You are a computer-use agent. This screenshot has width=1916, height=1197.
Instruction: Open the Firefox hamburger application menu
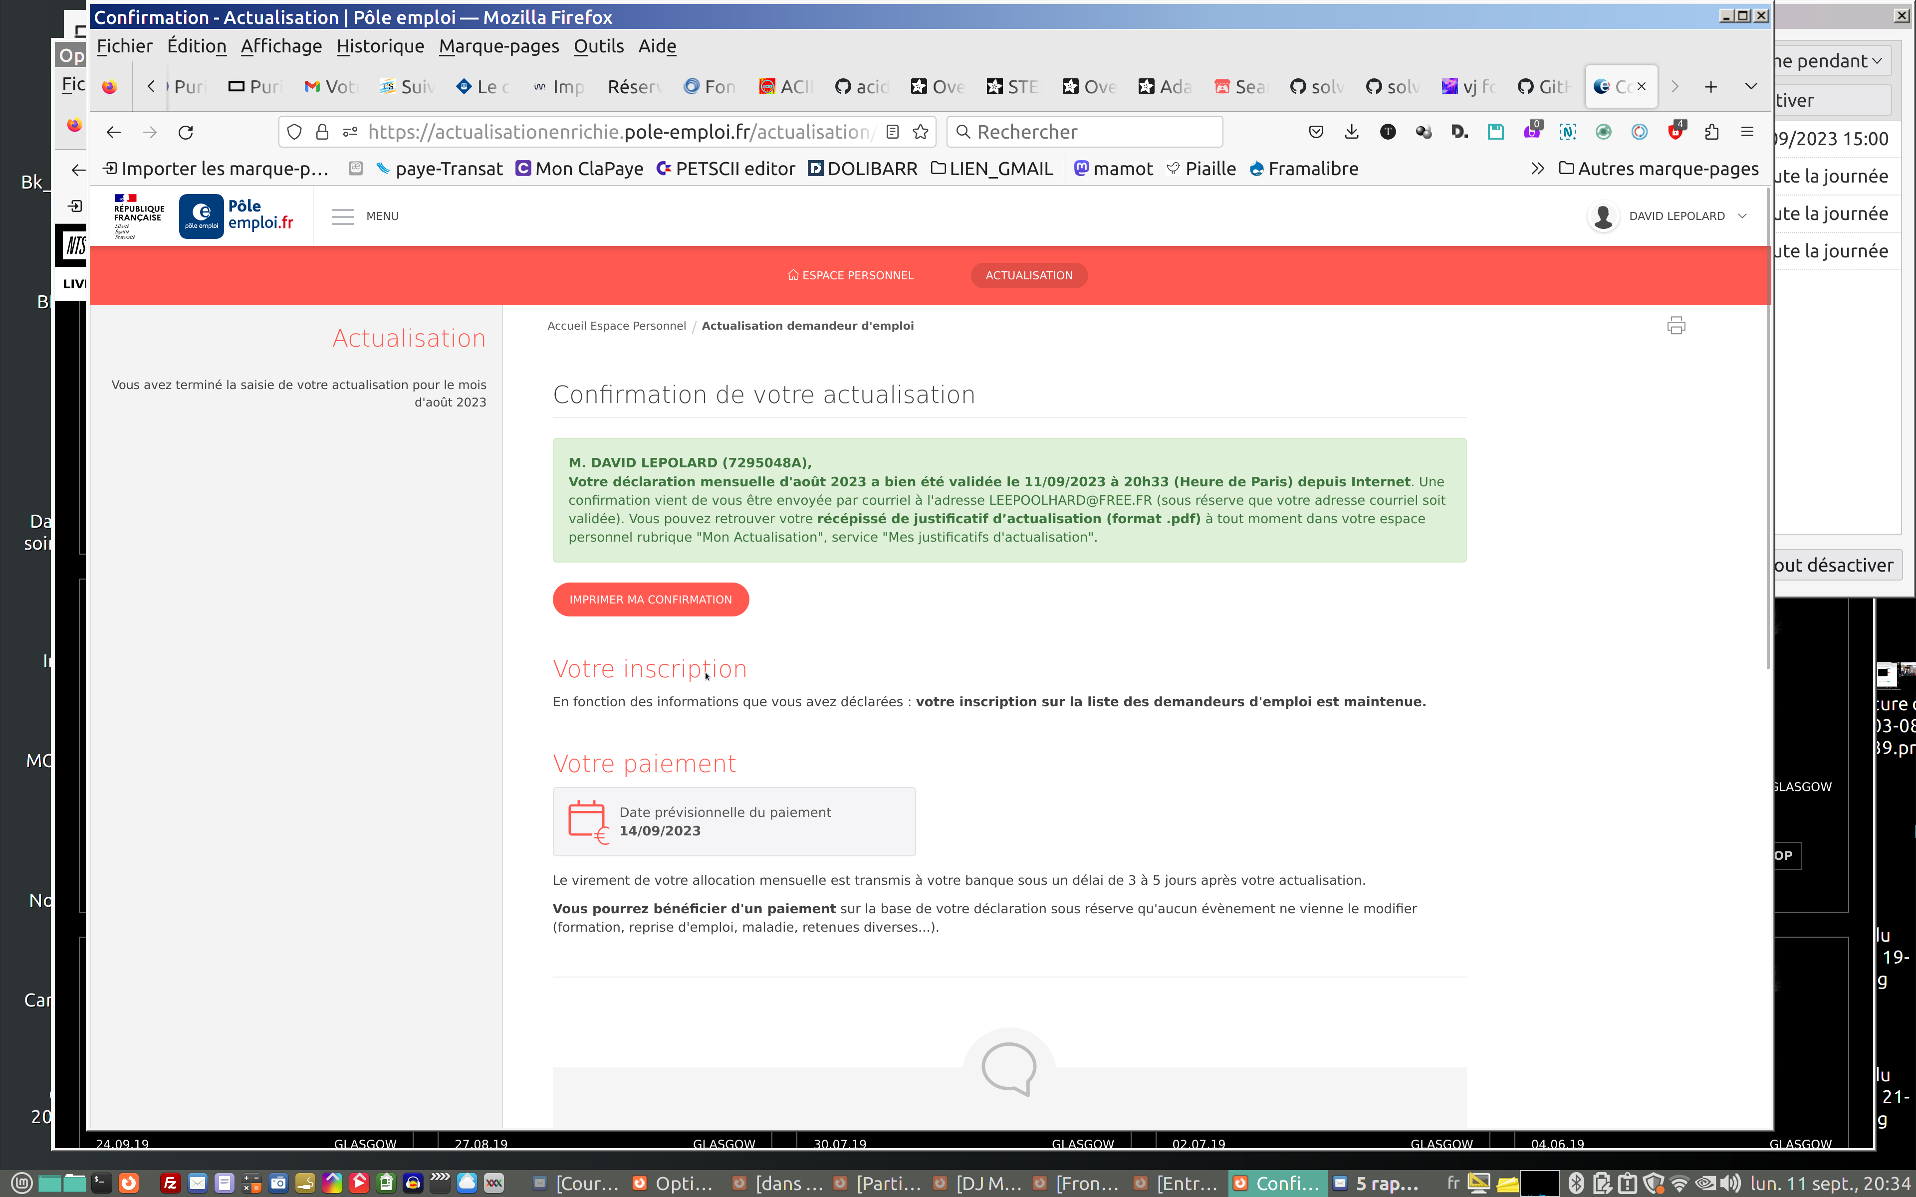1747,132
